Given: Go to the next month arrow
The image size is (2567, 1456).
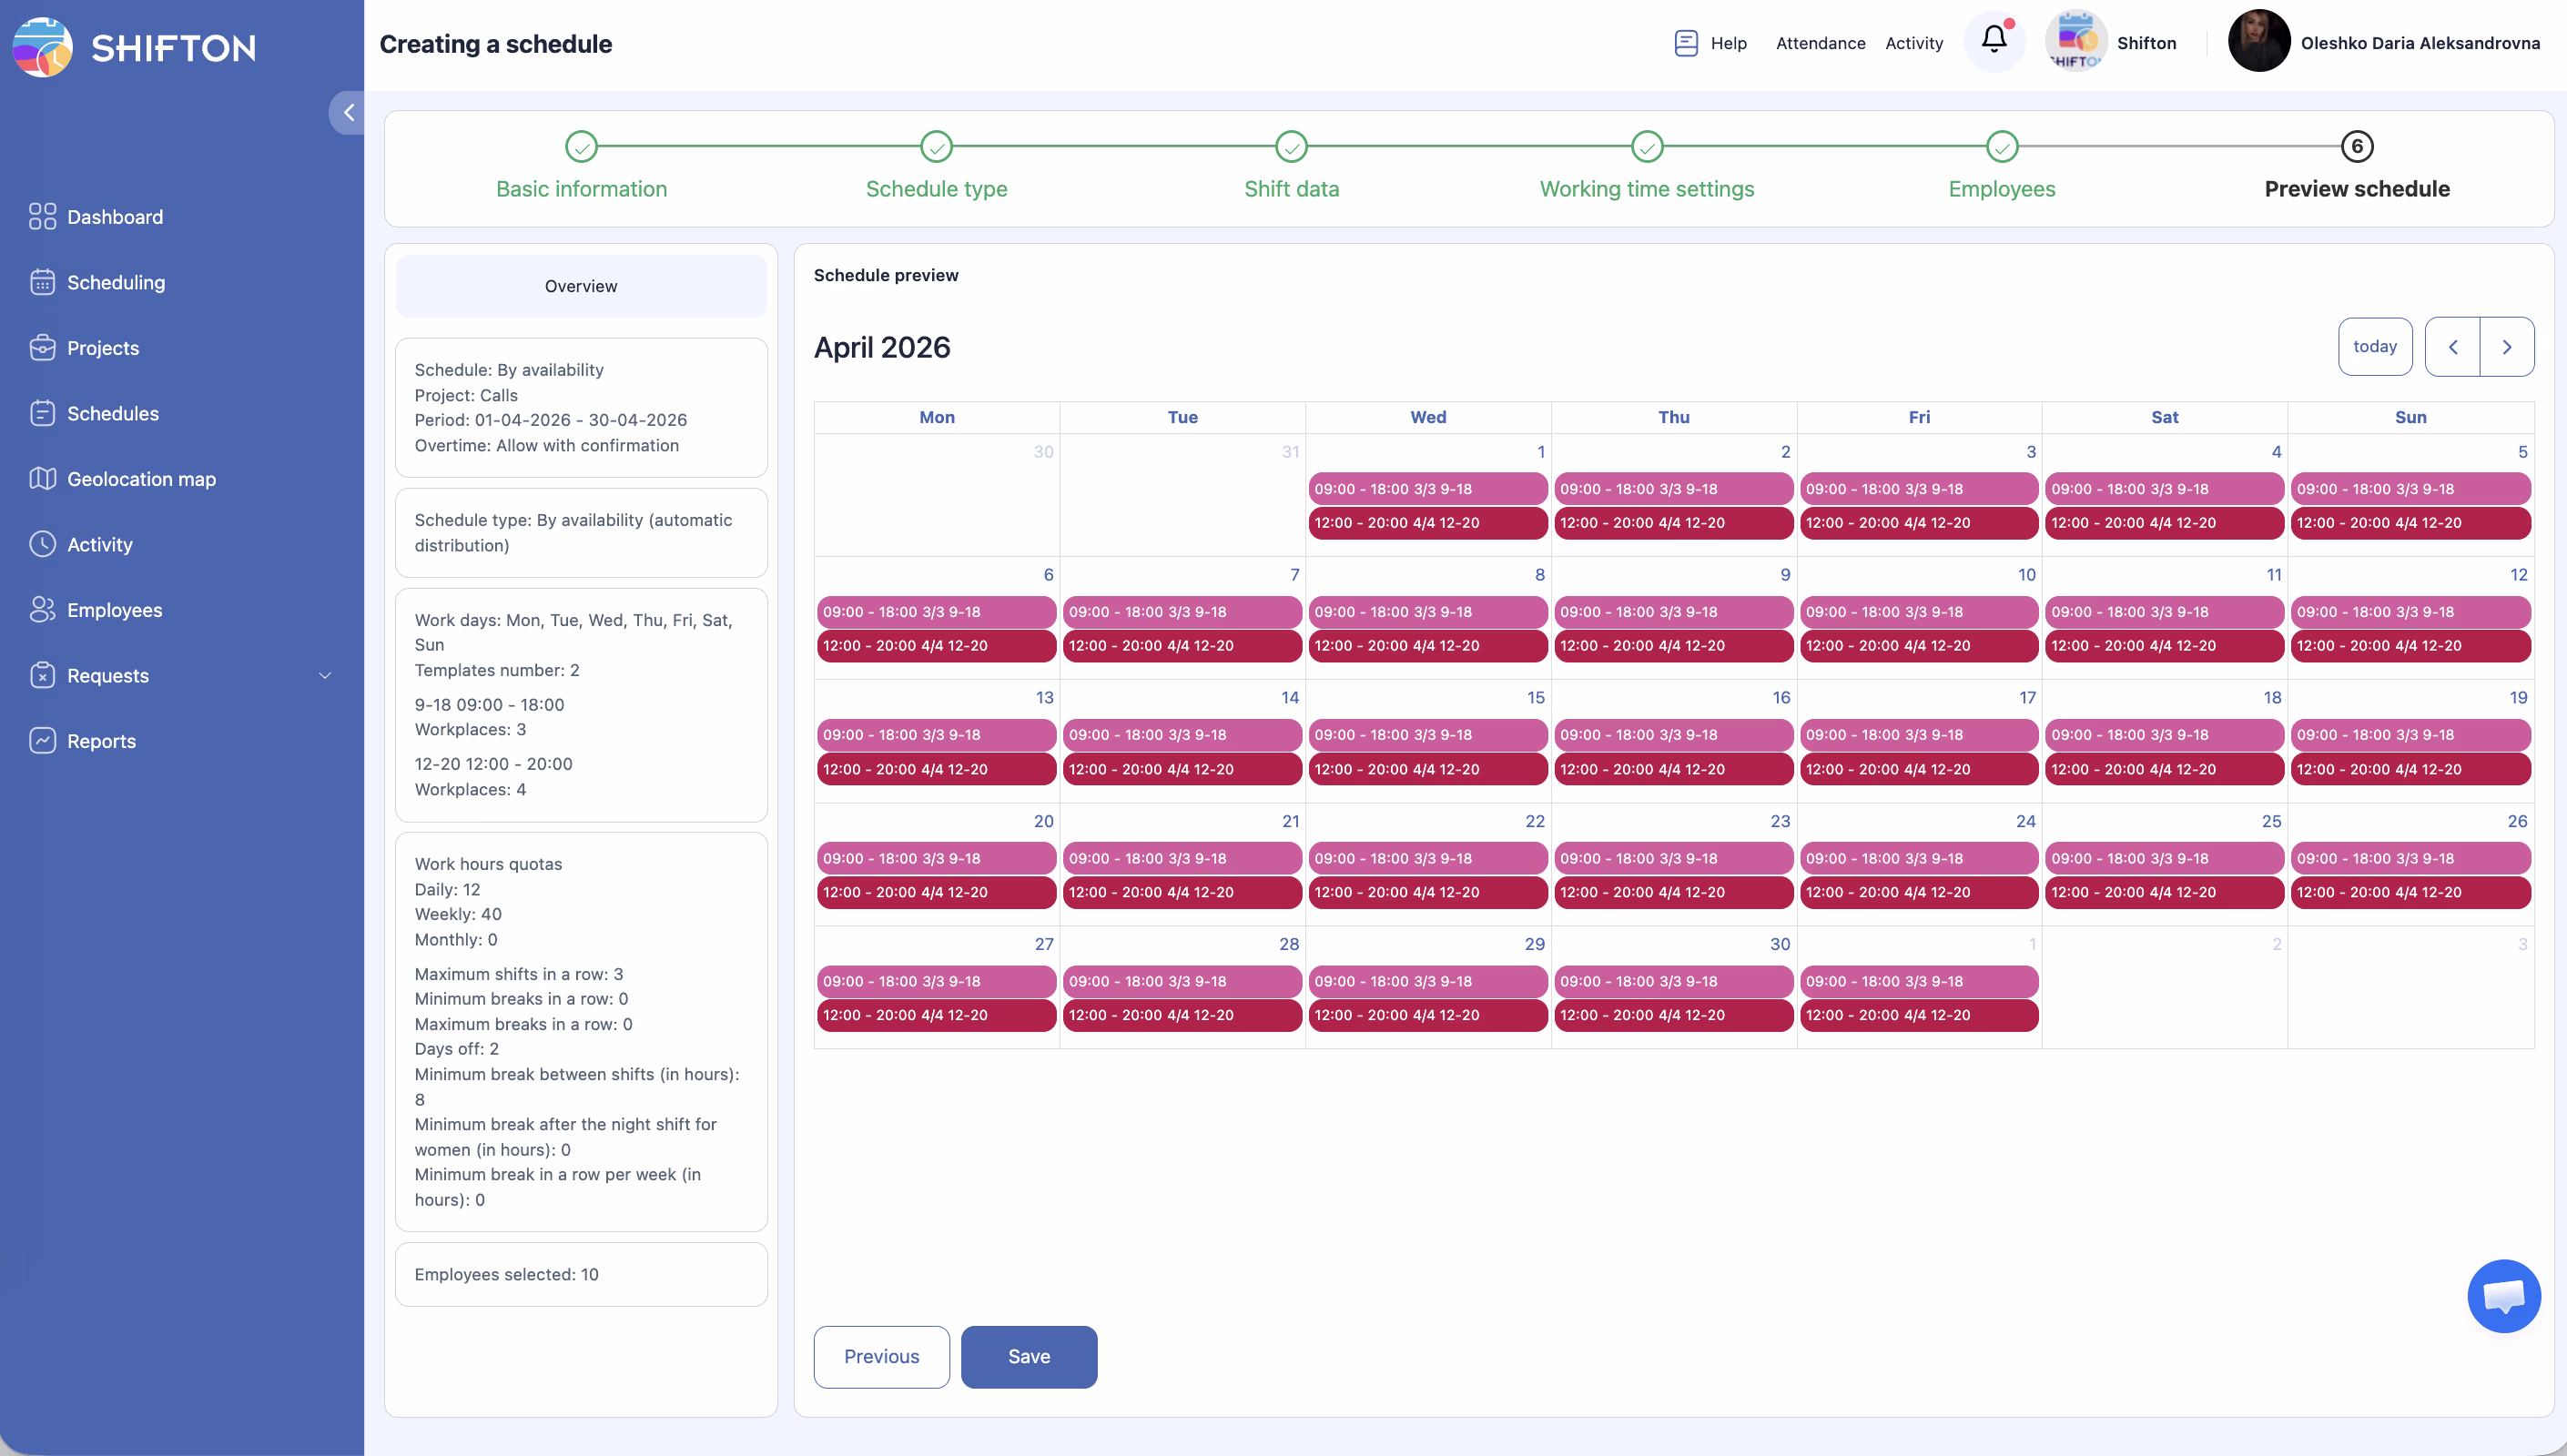Looking at the screenshot, I should pos(2506,347).
